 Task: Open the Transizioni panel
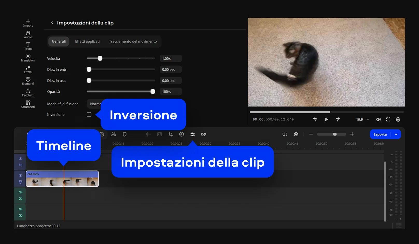(28, 58)
